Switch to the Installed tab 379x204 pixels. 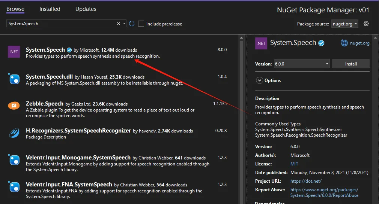coord(50,9)
